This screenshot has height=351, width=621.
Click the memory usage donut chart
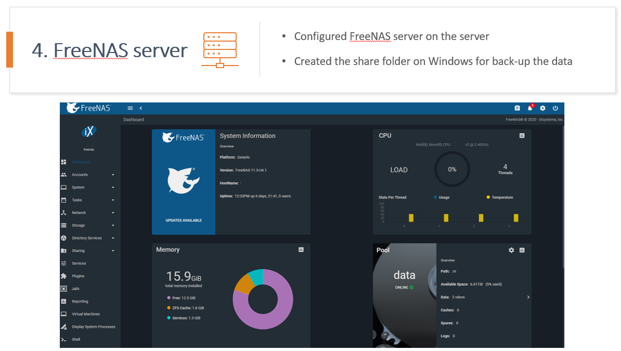point(263,299)
